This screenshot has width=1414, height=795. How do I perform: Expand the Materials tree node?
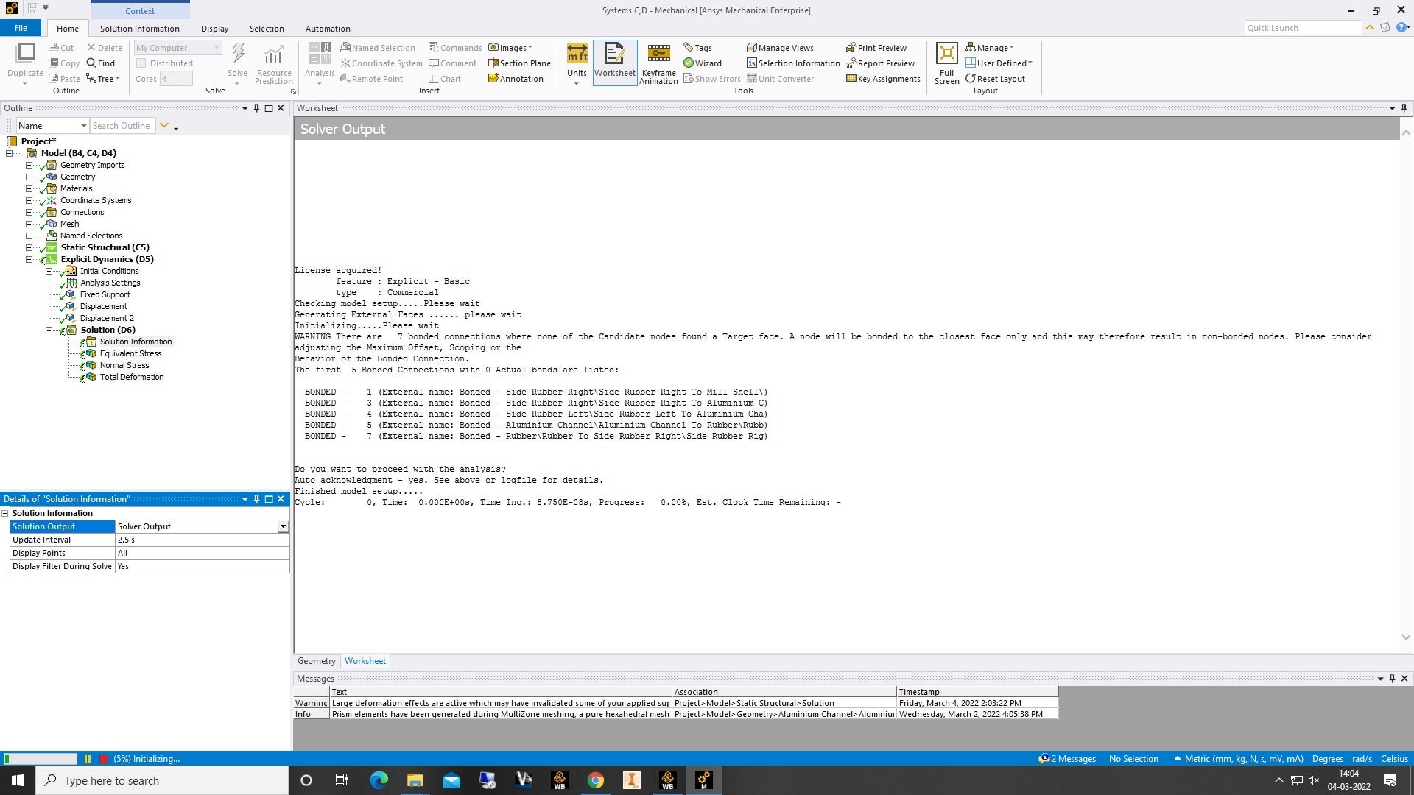[29, 188]
